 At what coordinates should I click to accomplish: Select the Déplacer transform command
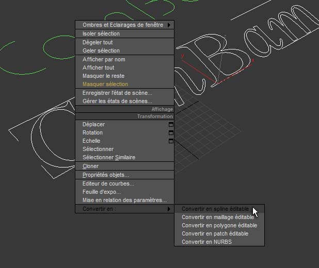click(x=124, y=124)
